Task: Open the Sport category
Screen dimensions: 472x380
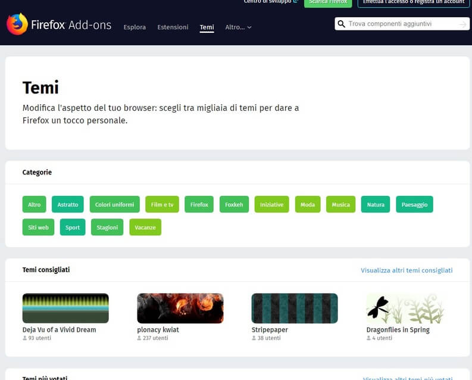Action: 73,228
